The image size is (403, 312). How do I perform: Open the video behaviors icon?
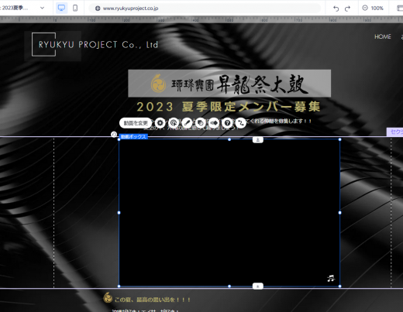[x=174, y=123]
